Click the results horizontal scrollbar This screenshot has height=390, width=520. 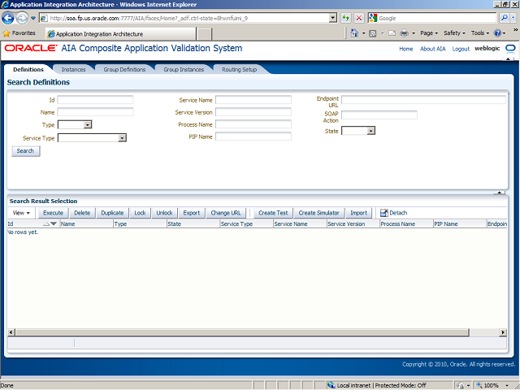(244, 333)
